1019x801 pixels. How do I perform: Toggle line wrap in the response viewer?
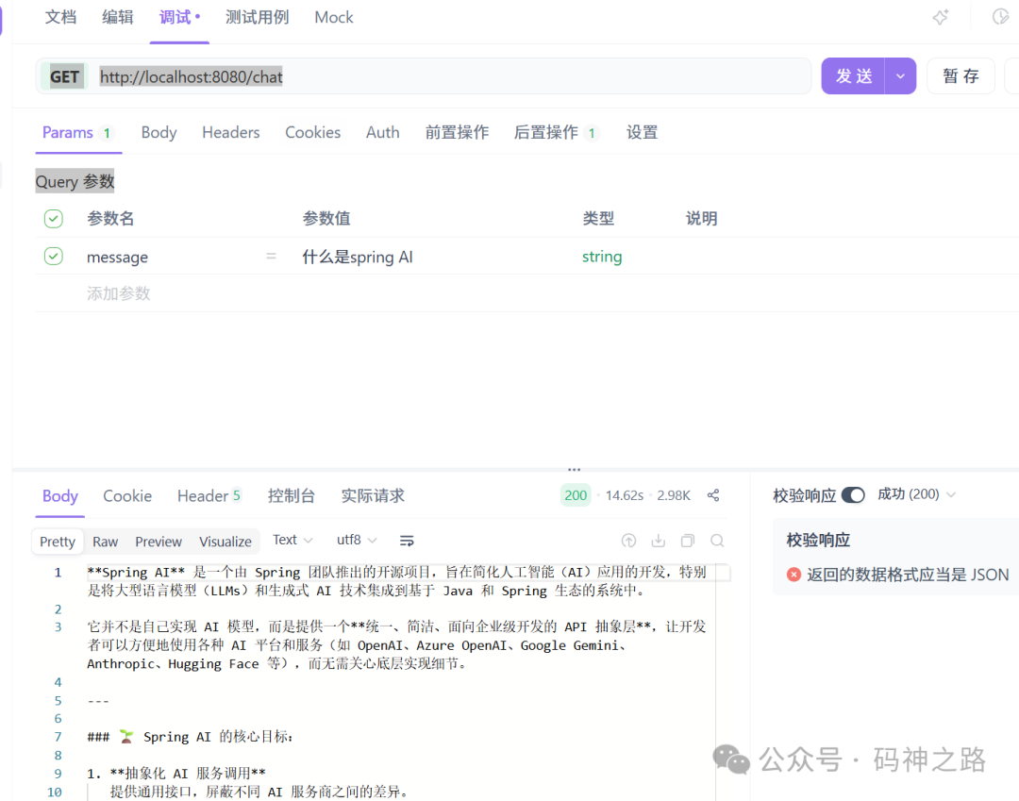(407, 541)
